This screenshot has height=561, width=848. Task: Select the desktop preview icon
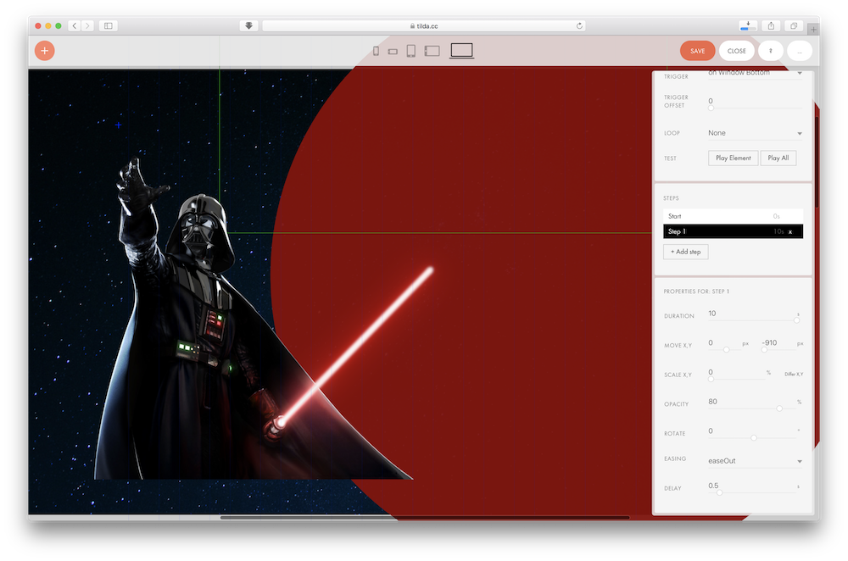(461, 50)
